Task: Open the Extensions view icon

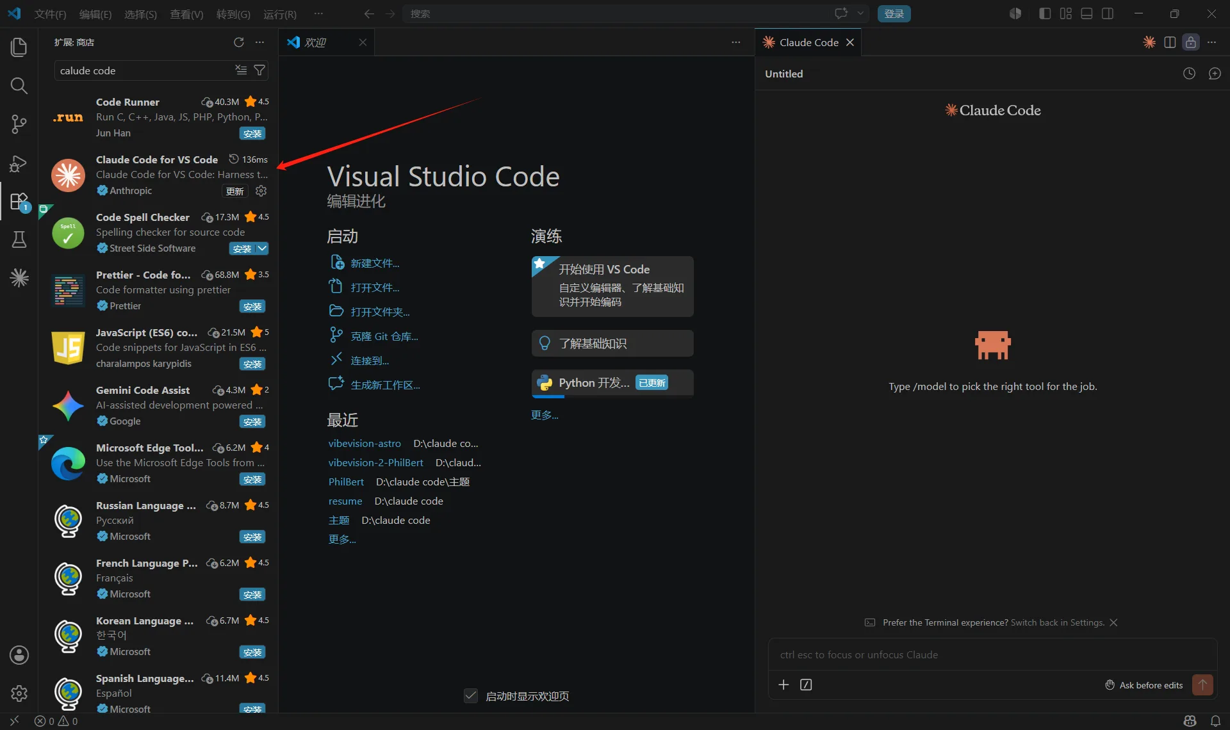Action: coord(19,202)
